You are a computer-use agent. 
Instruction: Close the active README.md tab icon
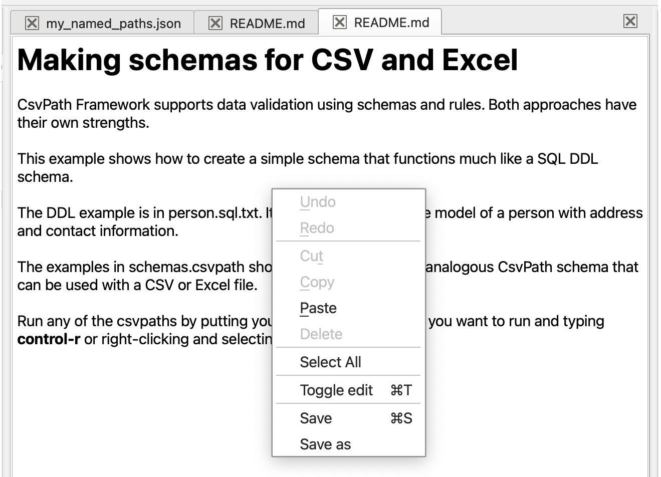(340, 22)
